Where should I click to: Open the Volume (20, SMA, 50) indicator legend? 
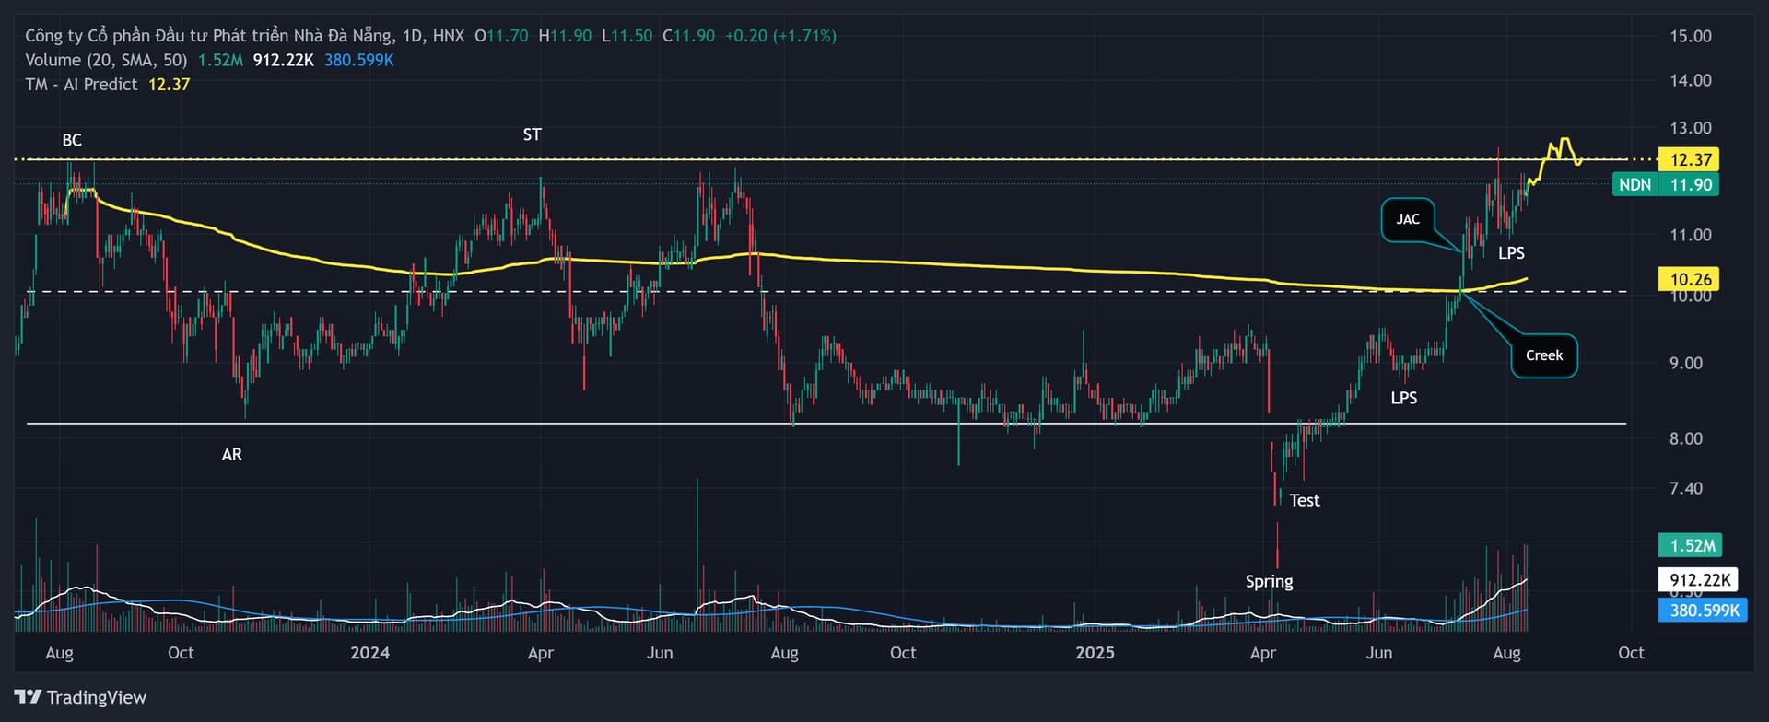click(x=106, y=60)
